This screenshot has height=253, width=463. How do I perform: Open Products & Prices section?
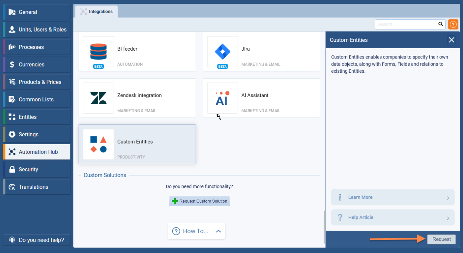coord(37,82)
